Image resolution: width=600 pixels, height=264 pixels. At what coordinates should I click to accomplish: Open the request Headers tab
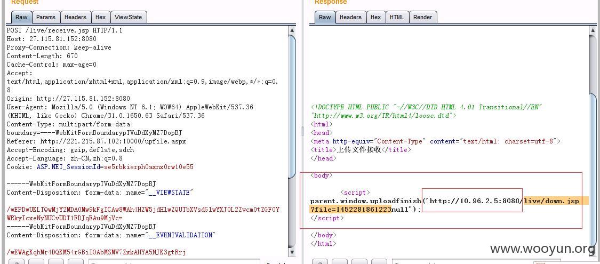(75, 17)
